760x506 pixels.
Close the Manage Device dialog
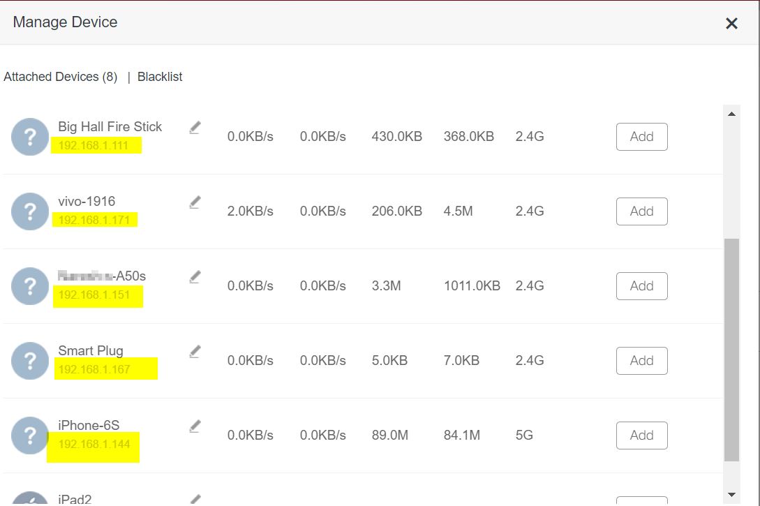pyautogui.click(x=731, y=24)
